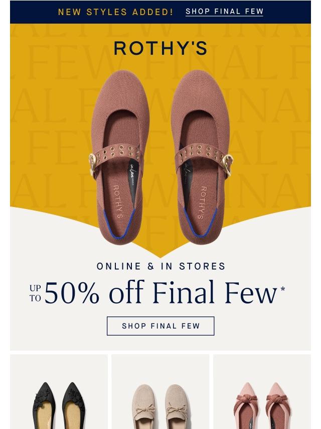This screenshot has width=321, height=429.
Task: Click the gold buckle on left shoe
Action: click(92, 164)
